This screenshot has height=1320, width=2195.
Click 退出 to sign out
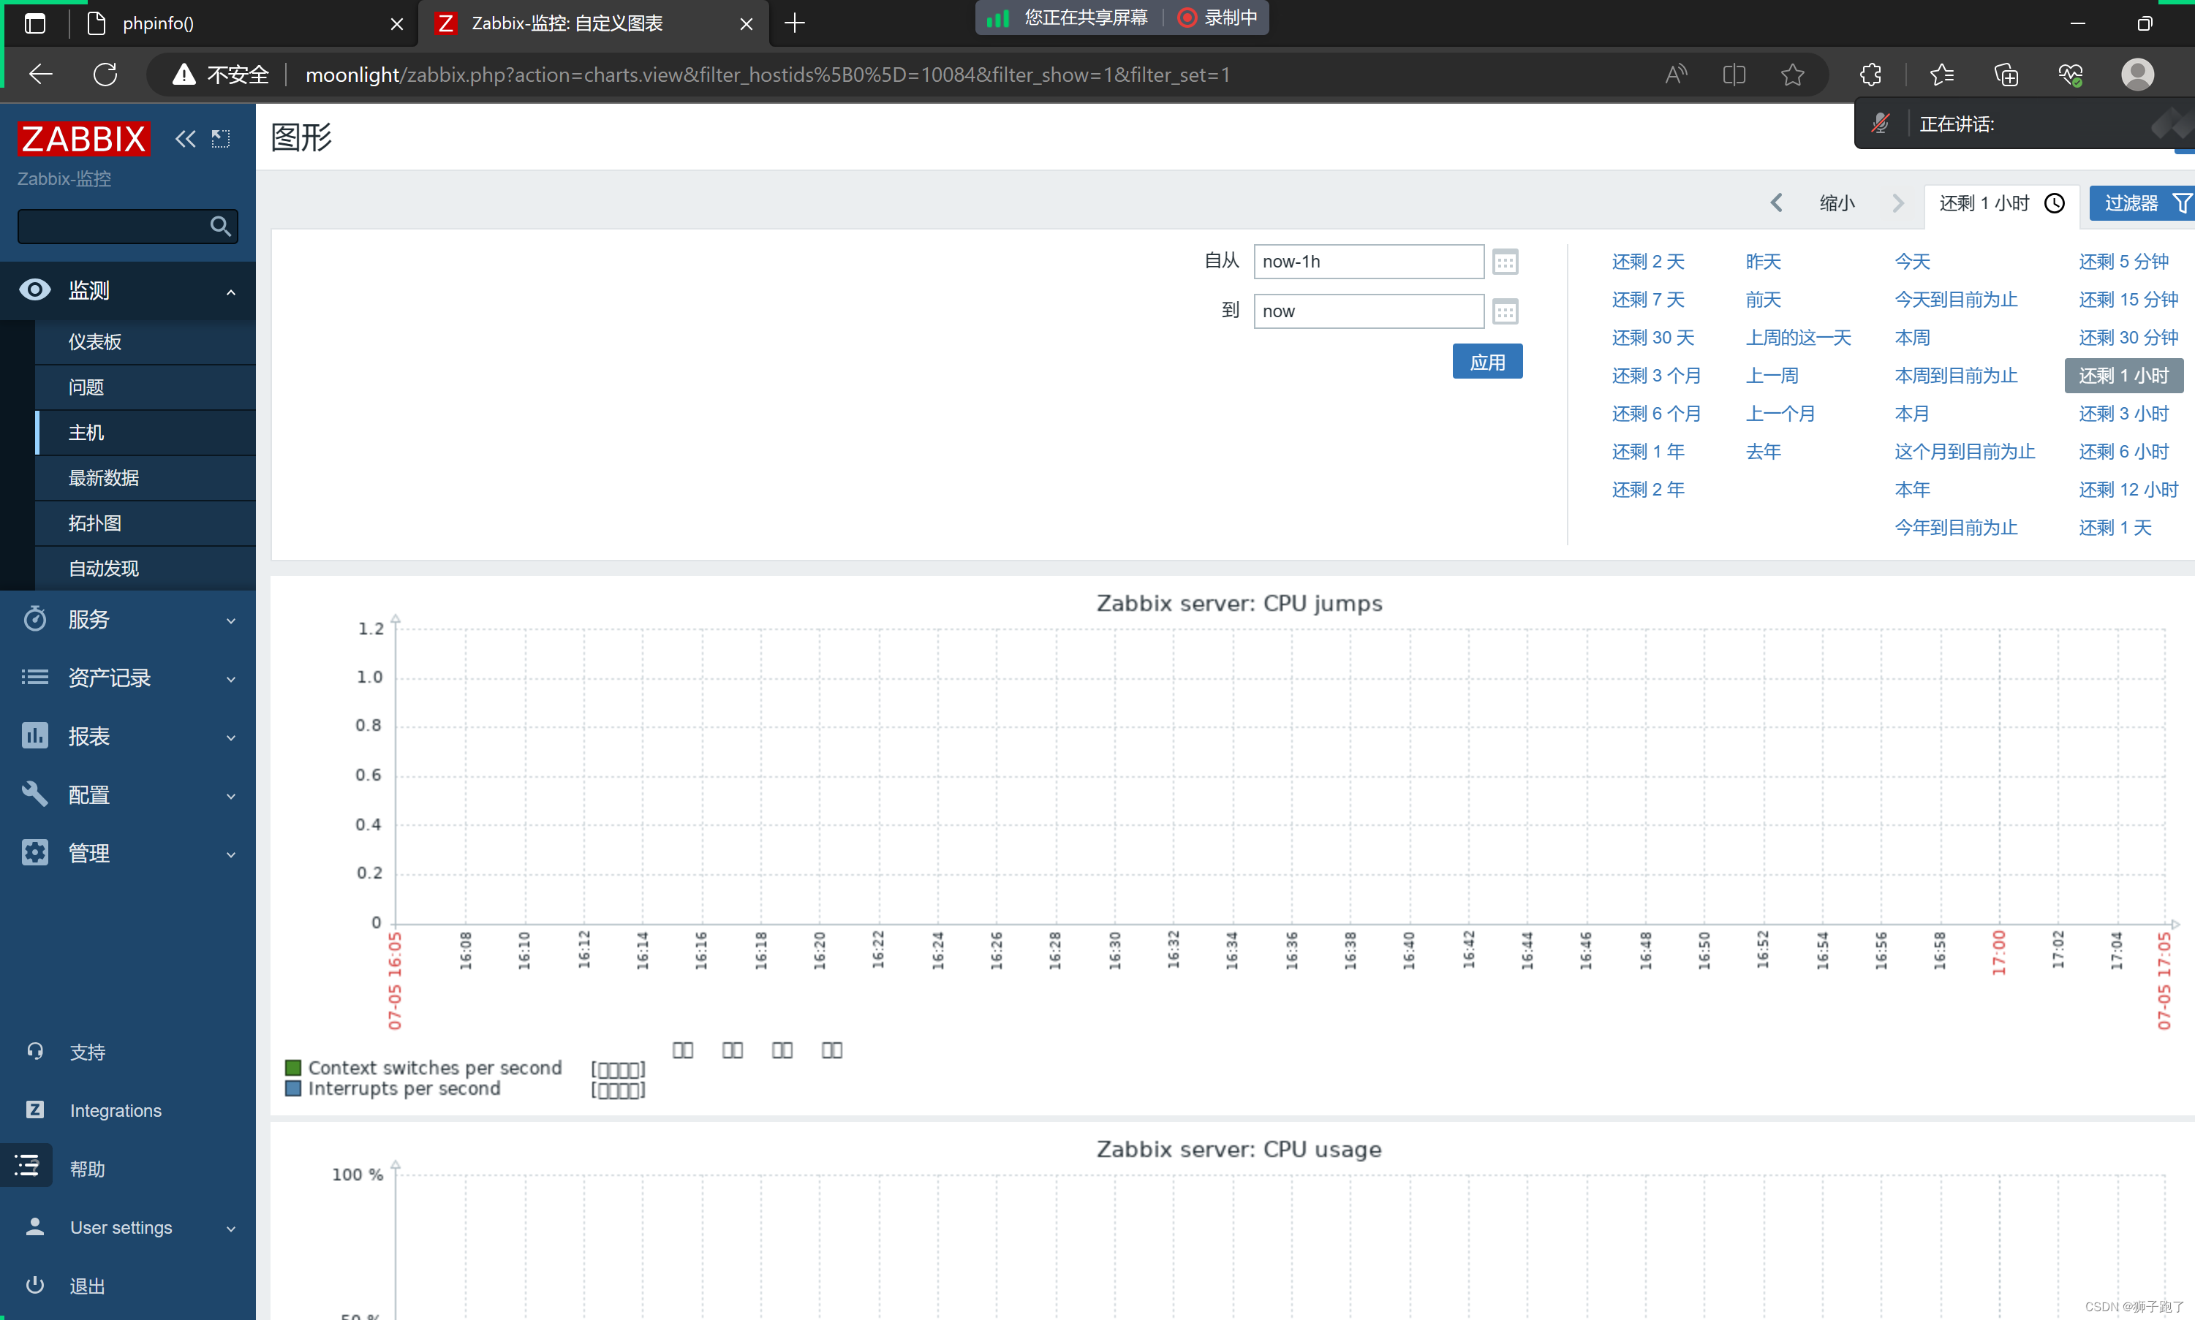pos(87,1286)
